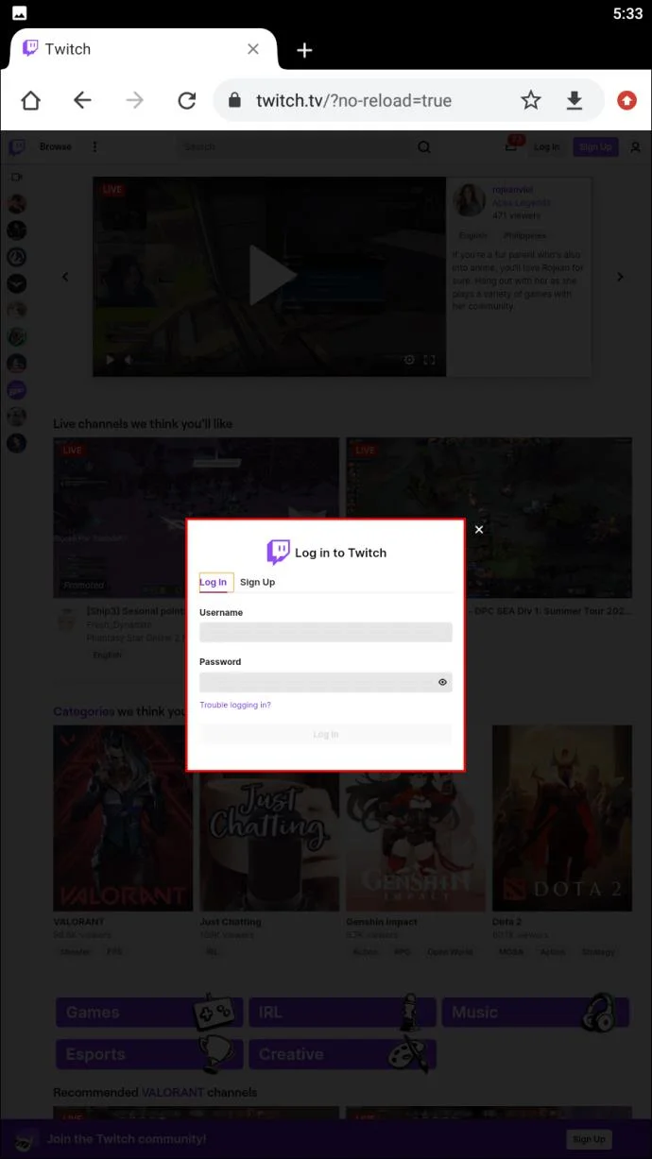Click the Username input field
The height and width of the screenshot is (1159, 652).
pyautogui.click(x=326, y=632)
